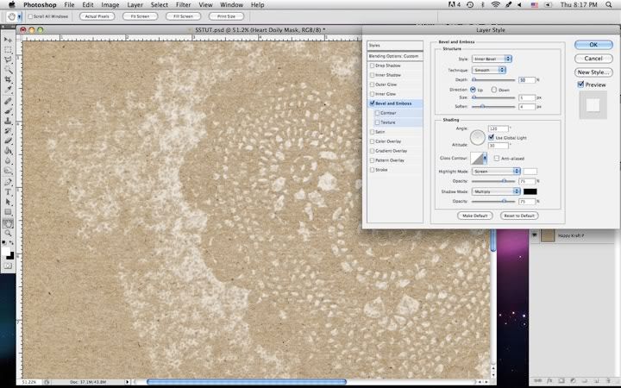Viewport: 621px width, 388px height.
Task: Select the Magic Wand tool
Action: (x=8, y=70)
